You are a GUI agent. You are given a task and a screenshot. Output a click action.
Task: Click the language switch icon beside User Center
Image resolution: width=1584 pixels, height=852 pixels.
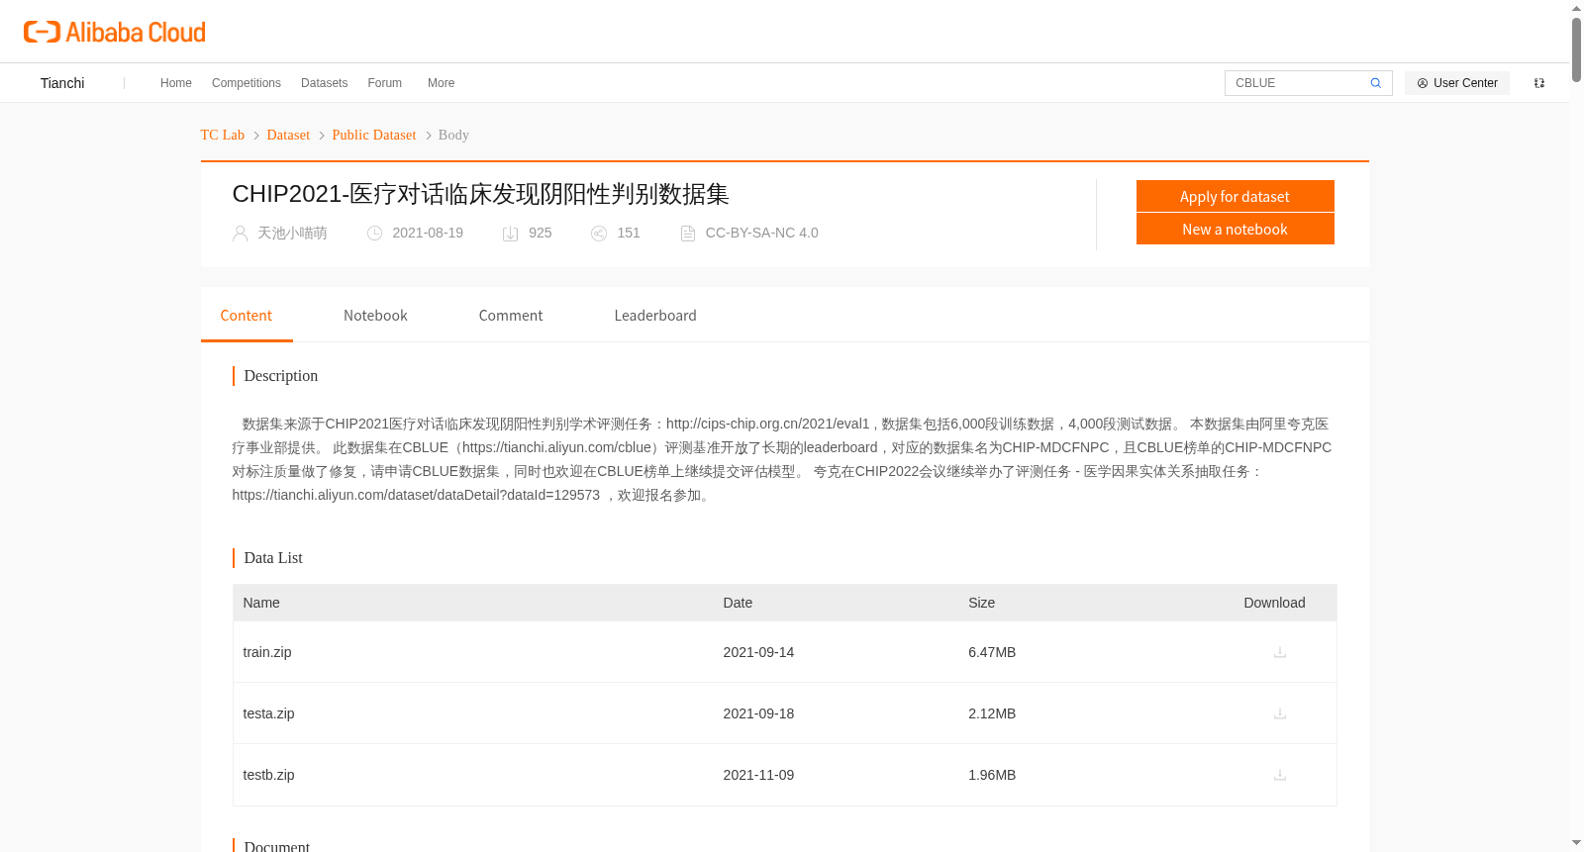click(1539, 83)
